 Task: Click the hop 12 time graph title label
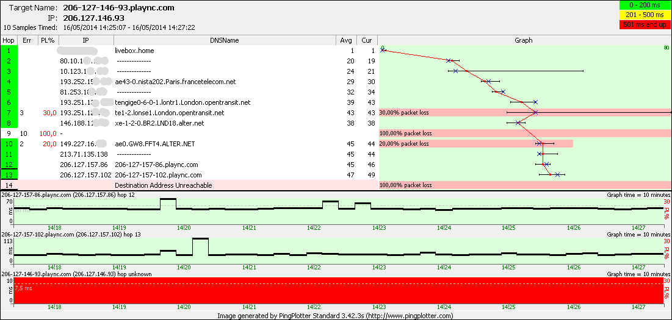[68, 193]
